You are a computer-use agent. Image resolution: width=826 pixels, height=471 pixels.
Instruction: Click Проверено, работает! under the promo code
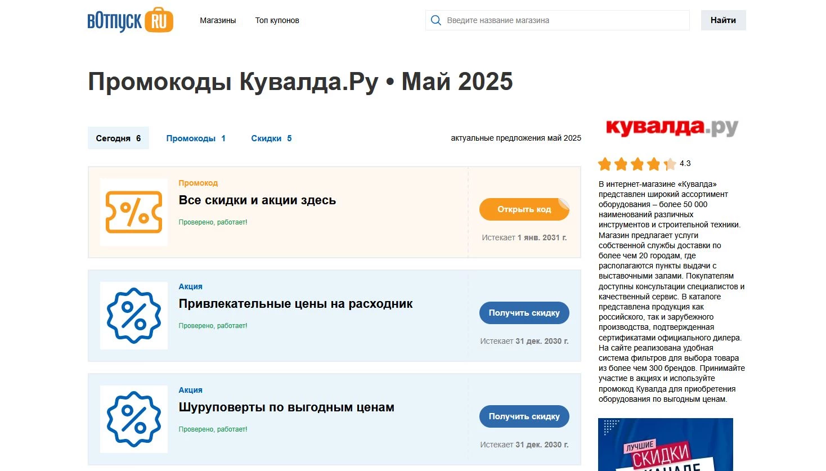tap(213, 222)
